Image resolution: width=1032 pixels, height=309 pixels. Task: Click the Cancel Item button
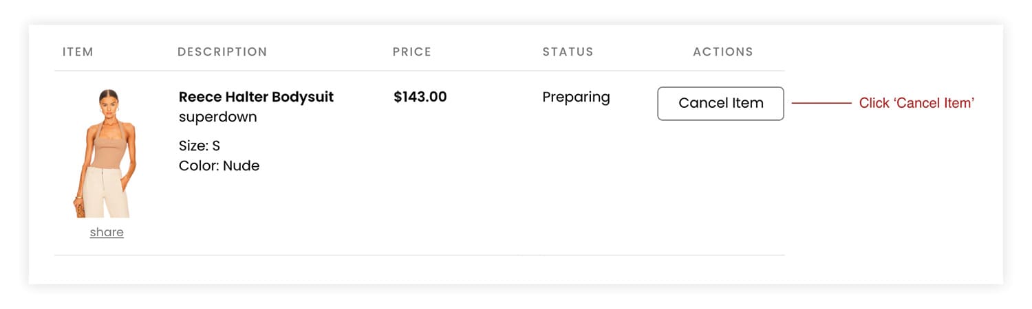720,104
